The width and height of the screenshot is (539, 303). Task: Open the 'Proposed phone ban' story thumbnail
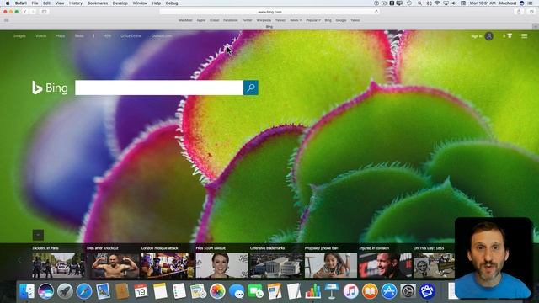click(x=331, y=265)
